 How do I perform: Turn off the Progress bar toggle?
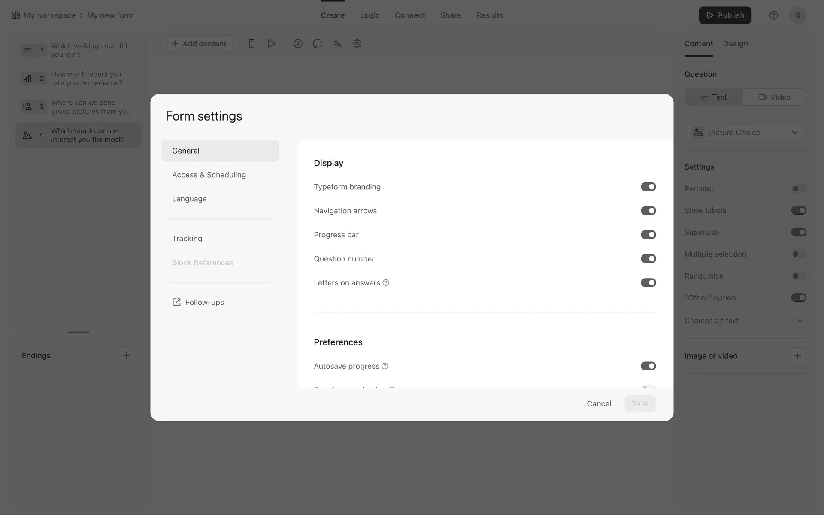point(648,235)
